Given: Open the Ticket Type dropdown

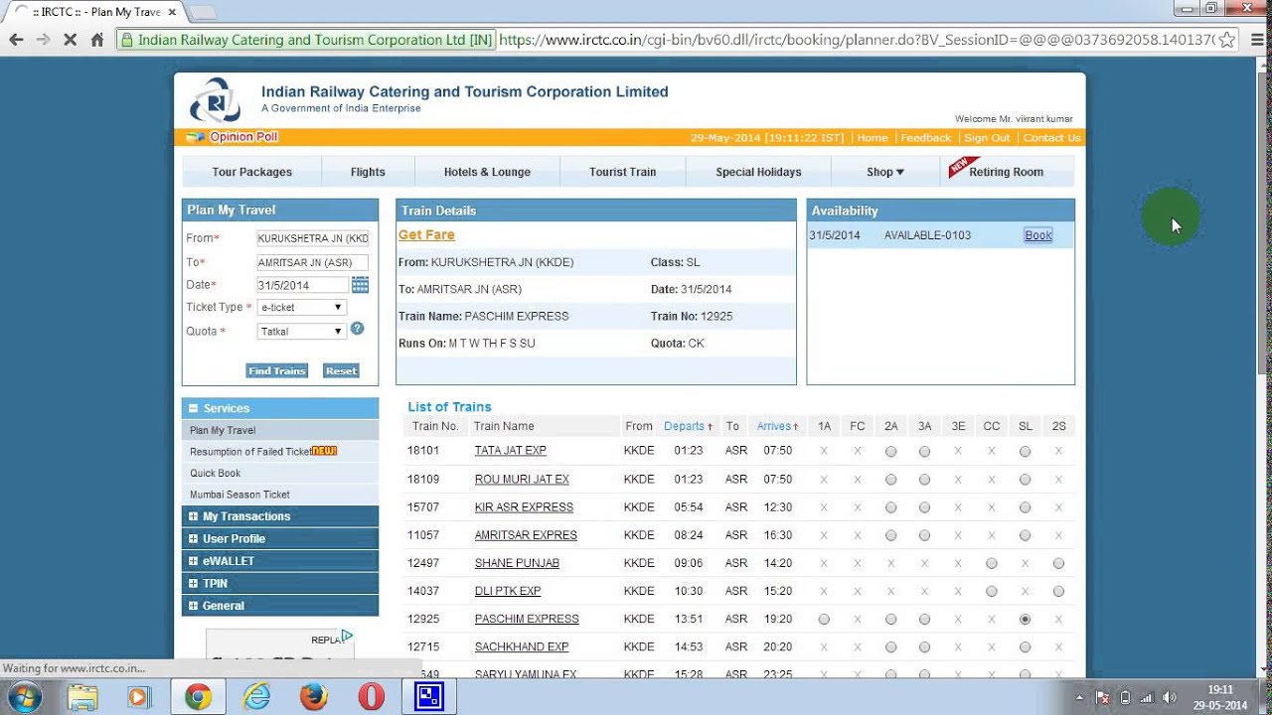Looking at the screenshot, I should coord(301,307).
